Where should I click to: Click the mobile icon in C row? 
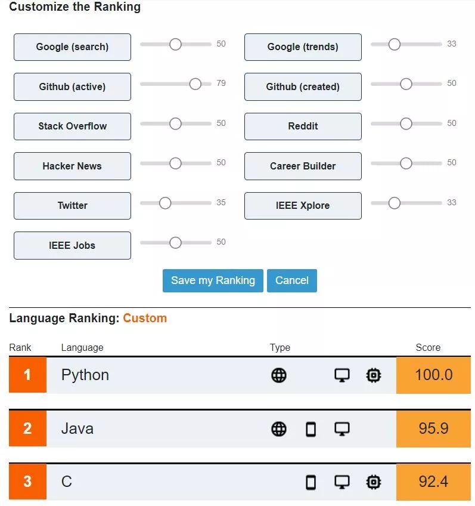pyautogui.click(x=311, y=482)
